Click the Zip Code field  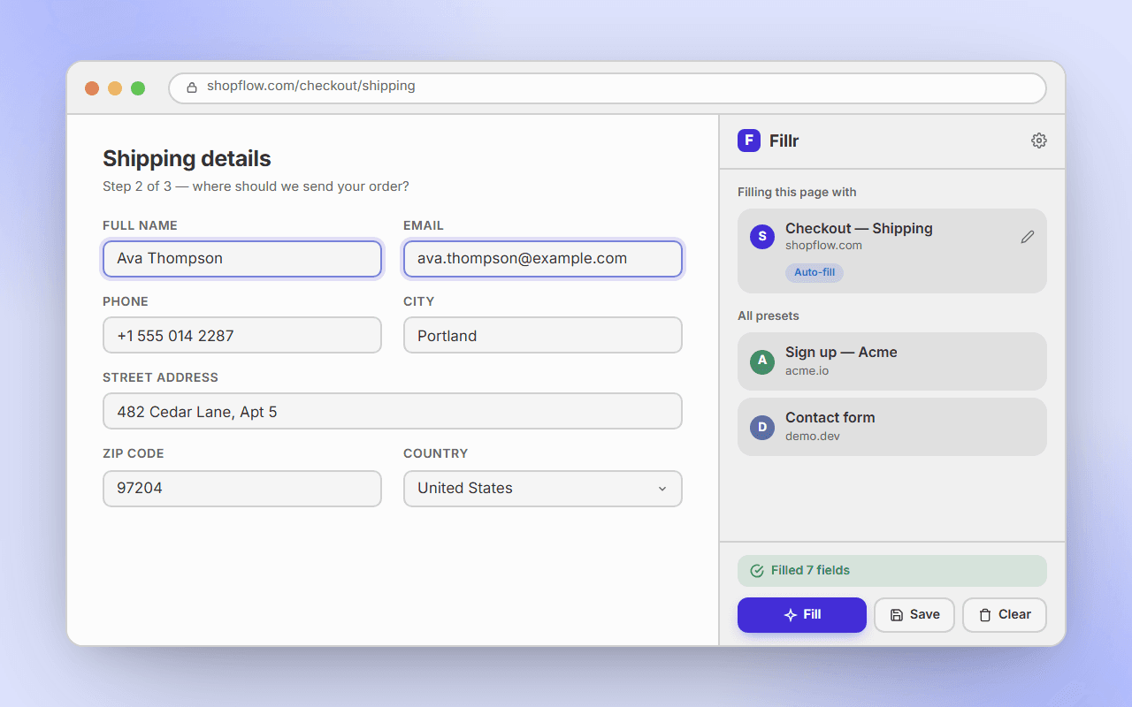(x=242, y=489)
